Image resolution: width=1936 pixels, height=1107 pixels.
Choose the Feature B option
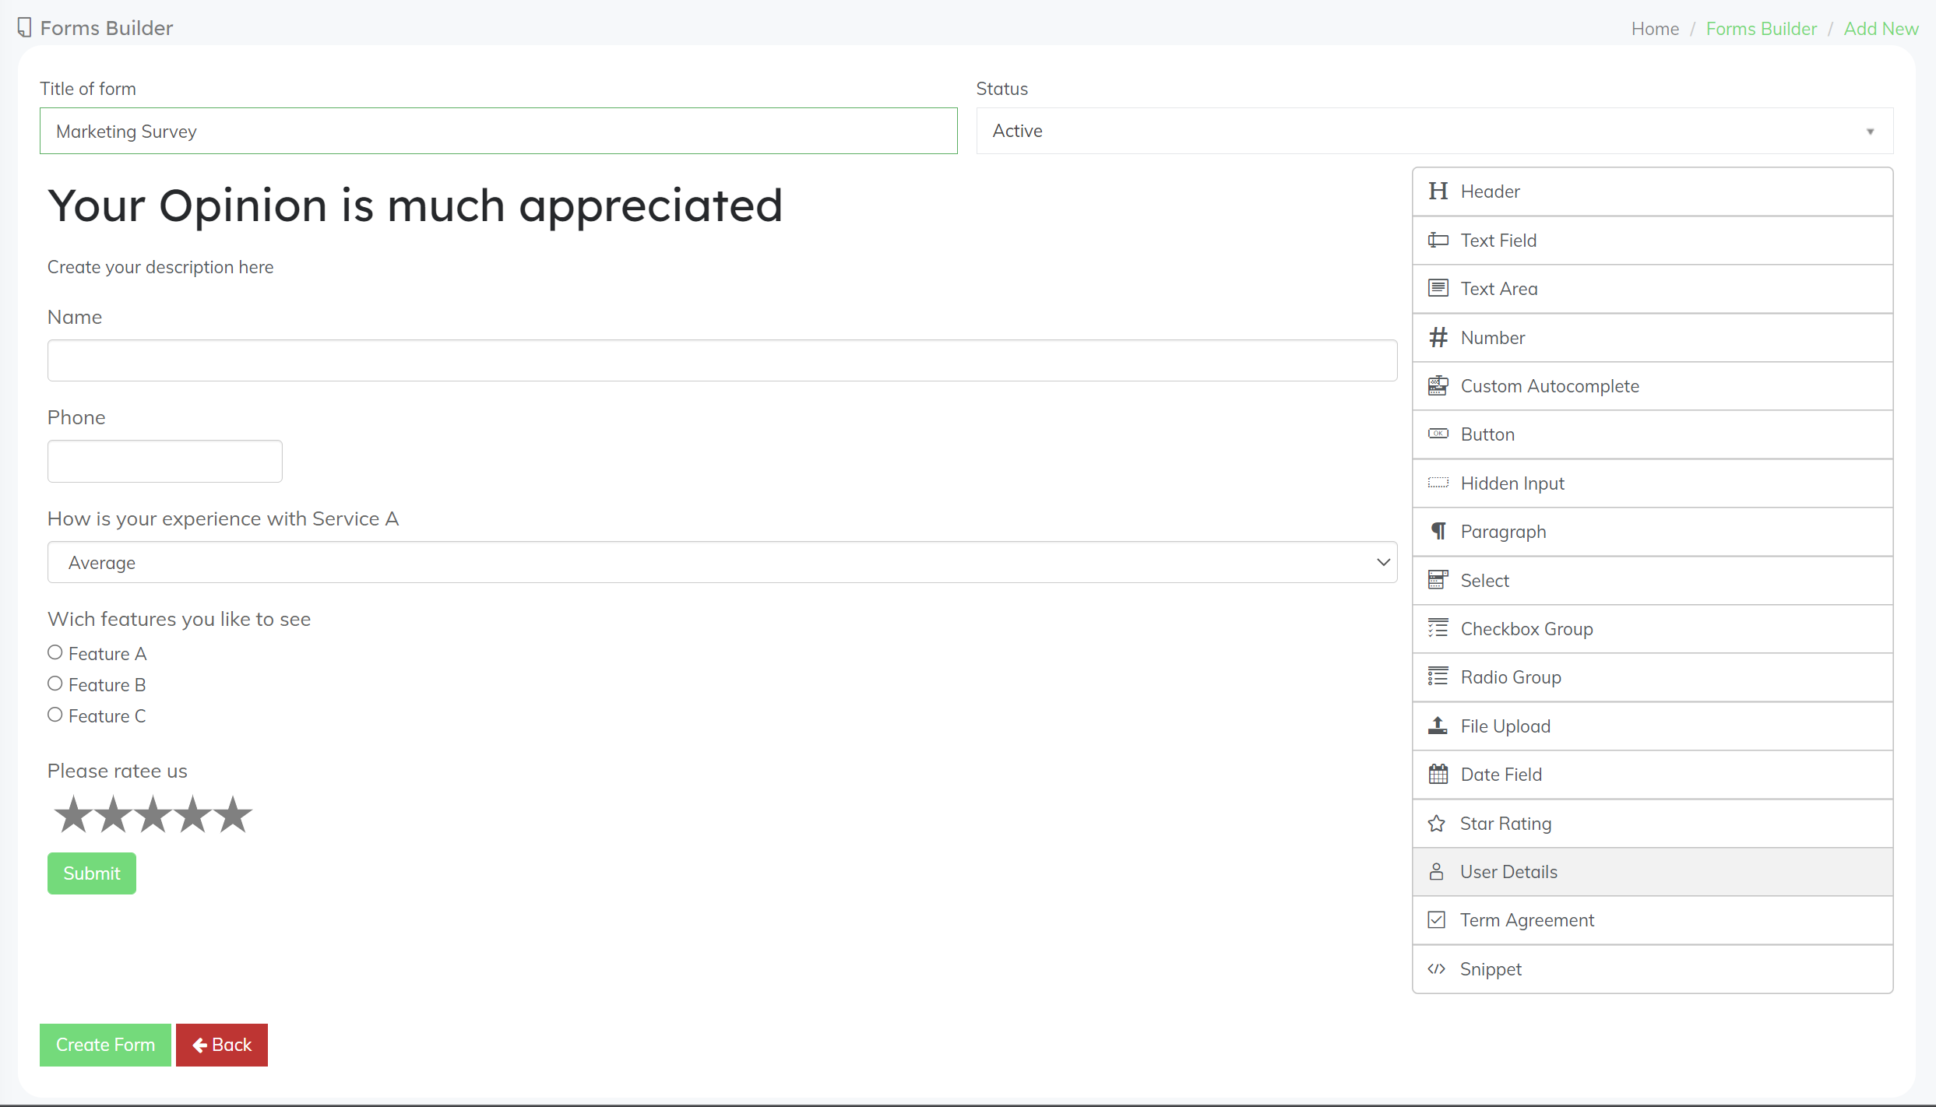[55, 683]
